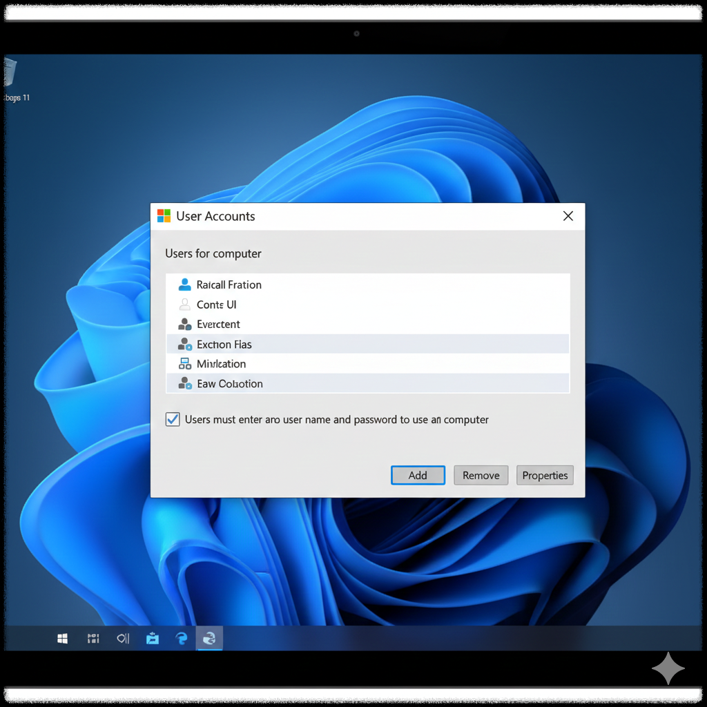Click the Everctent group icon
Screen dimensions: 707x707
pyautogui.click(x=184, y=325)
